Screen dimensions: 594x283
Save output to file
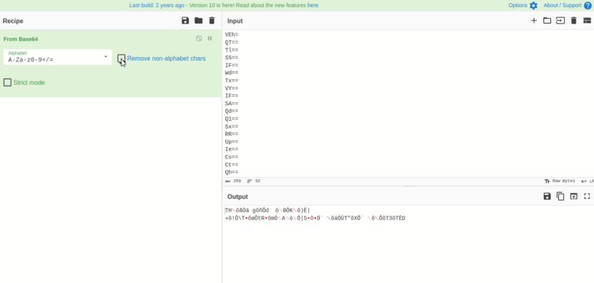pos(547,196)
